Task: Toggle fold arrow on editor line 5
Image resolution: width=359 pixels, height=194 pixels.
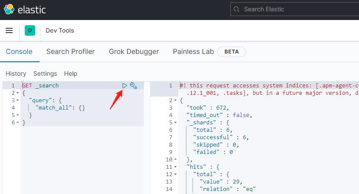Action: coord(18,115)
